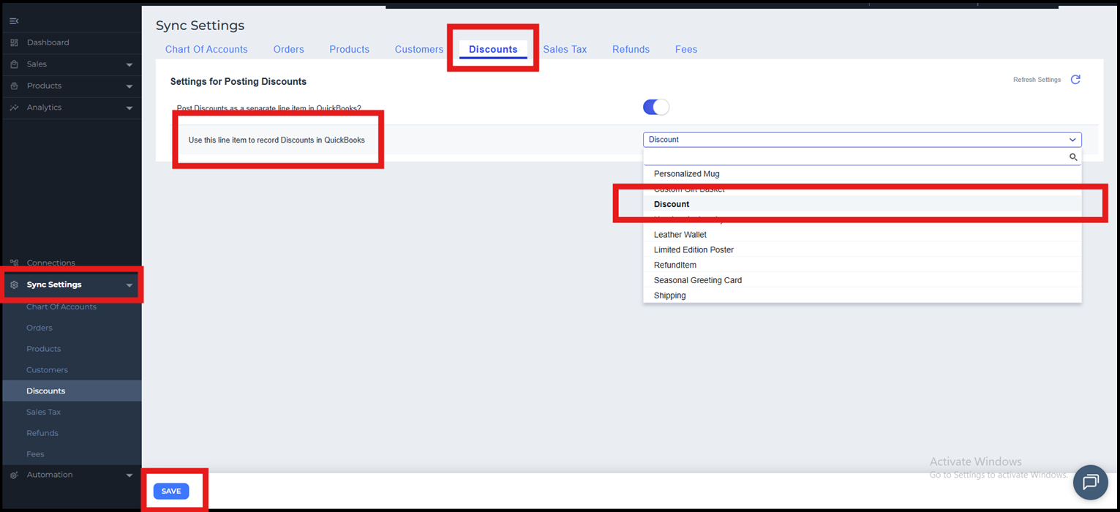1120x512 pixels.
Task: Select Limited Edition Poster option
Action: [862, 250]
